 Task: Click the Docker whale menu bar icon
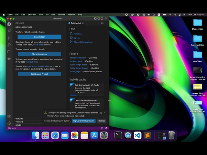[x=132, y=15]
